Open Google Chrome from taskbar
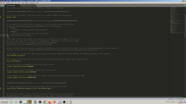This screenshot has height=104, width=186. click(45, 102)
